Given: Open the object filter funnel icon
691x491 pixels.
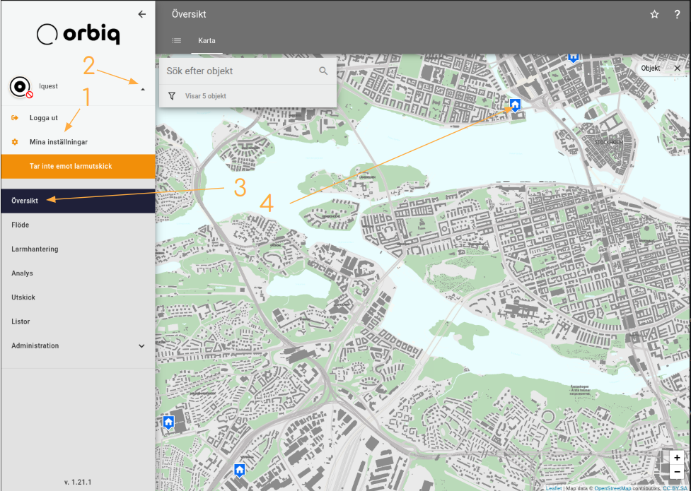Looking at the screenshot, I should 172,96.
